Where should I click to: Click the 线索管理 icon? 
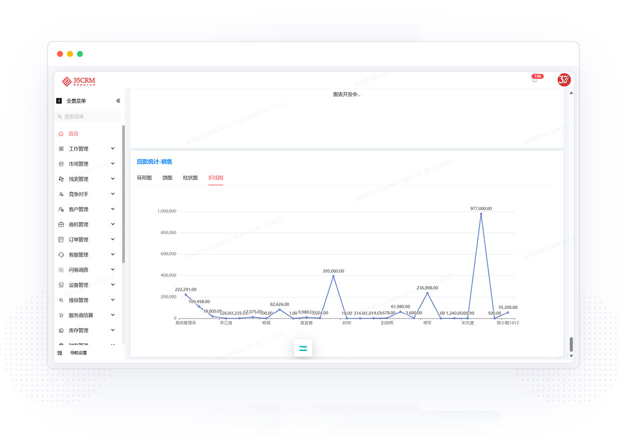coord(61,179)
